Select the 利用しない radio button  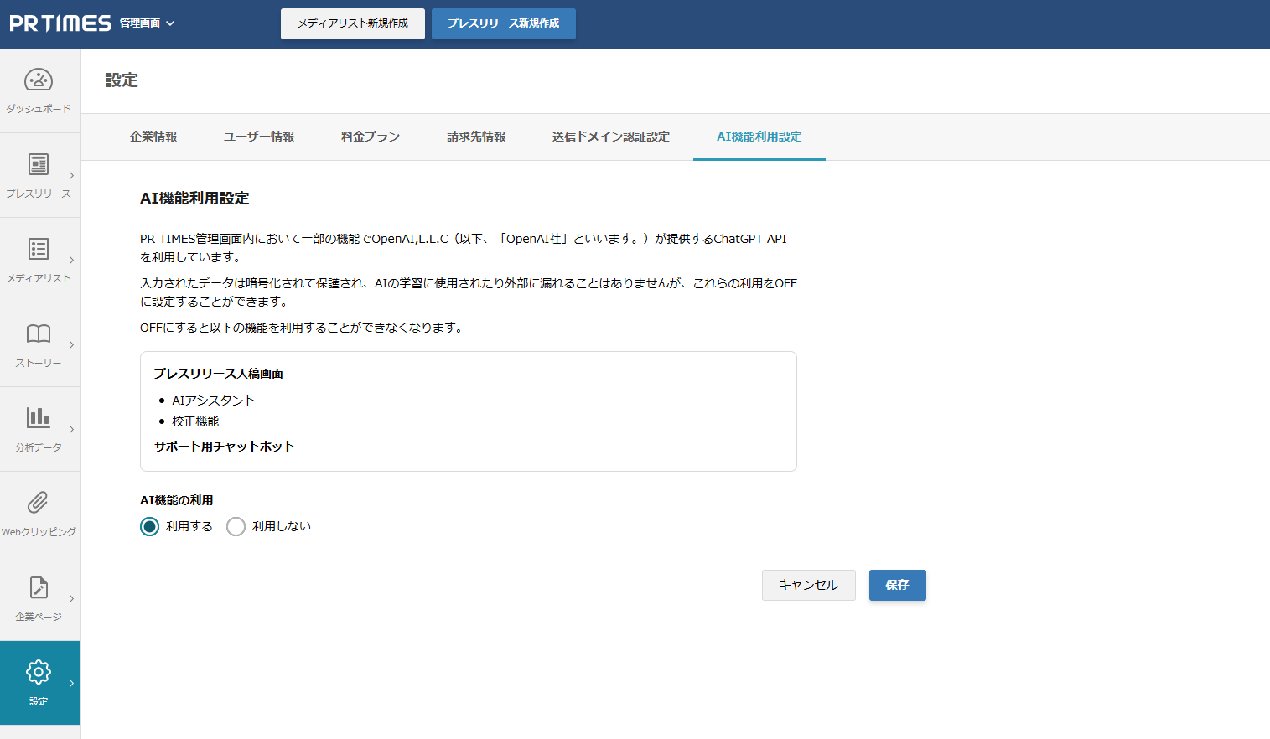[x=236, y=526]
